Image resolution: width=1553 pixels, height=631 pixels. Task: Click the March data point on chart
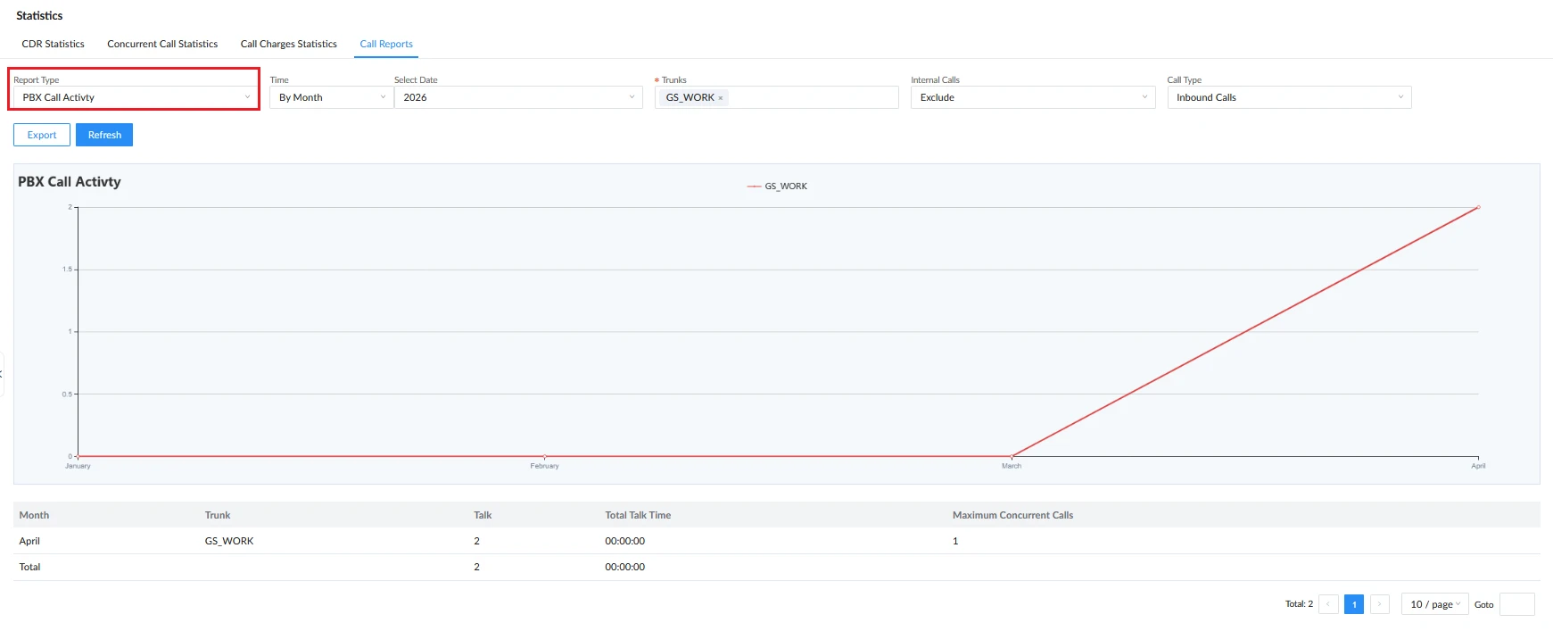pos(1012,456)
